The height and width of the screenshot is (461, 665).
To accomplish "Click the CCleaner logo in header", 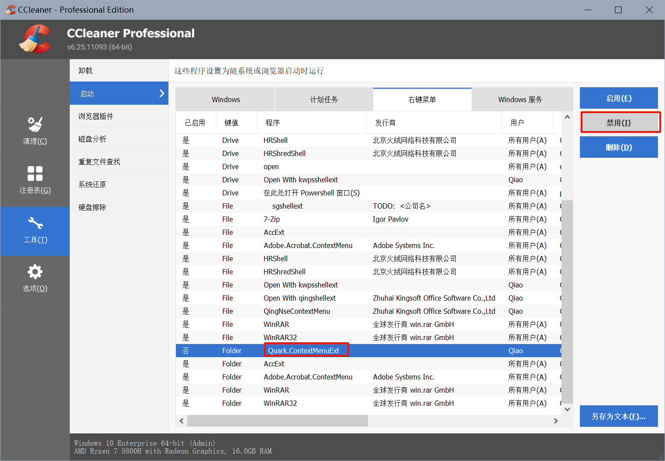I will tap(35, 39).
